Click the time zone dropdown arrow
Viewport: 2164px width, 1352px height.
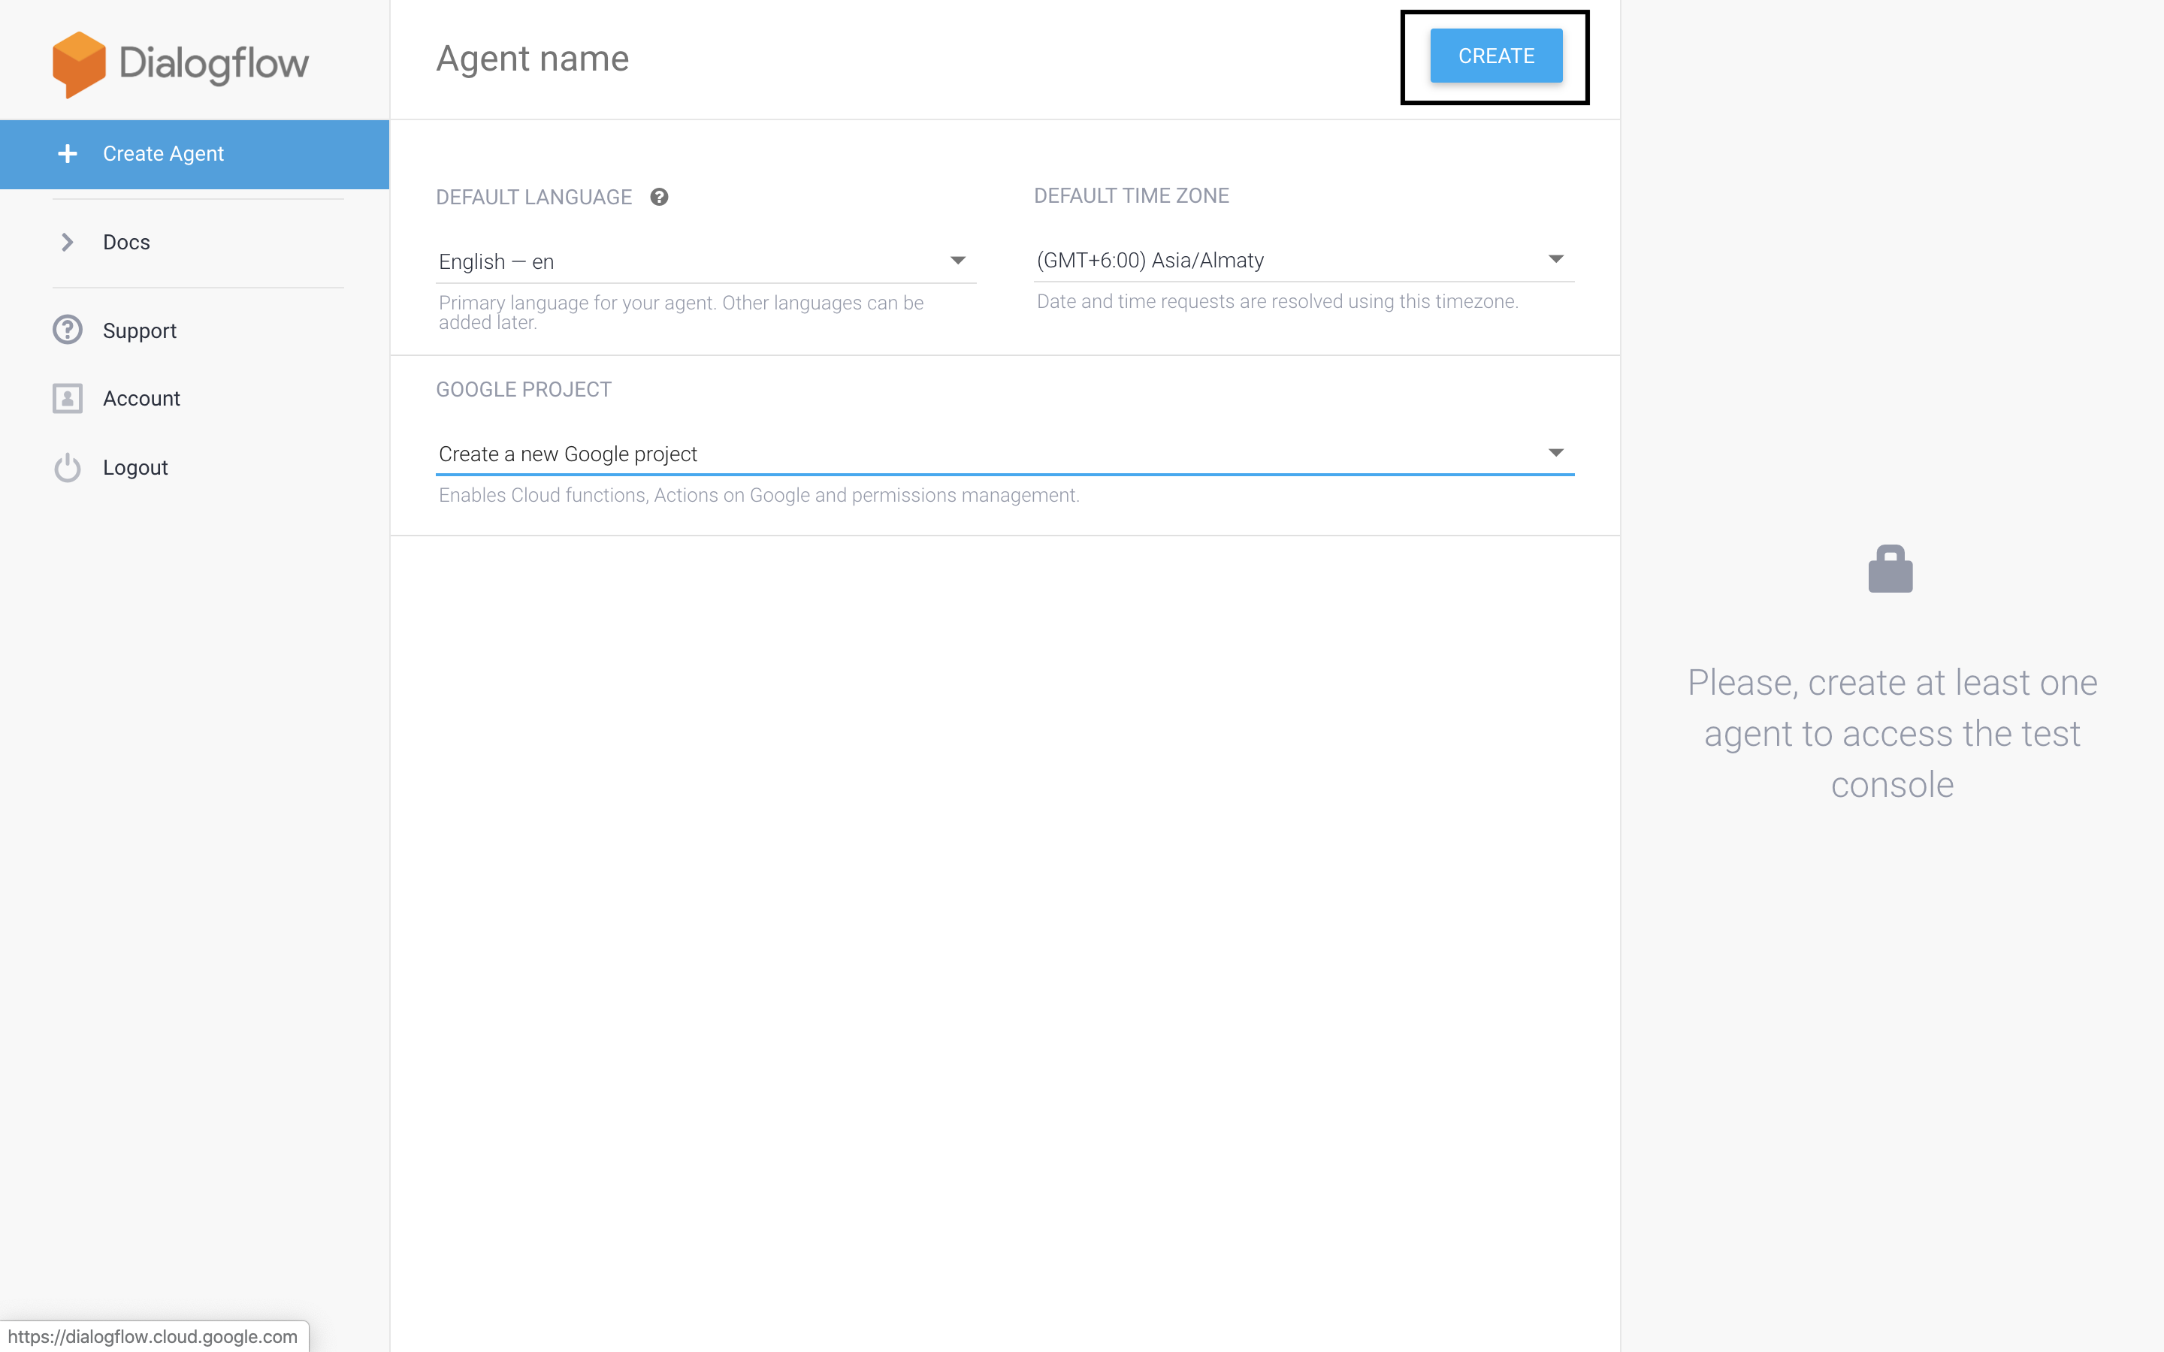pyautogui.click(x=1556, y=259)
